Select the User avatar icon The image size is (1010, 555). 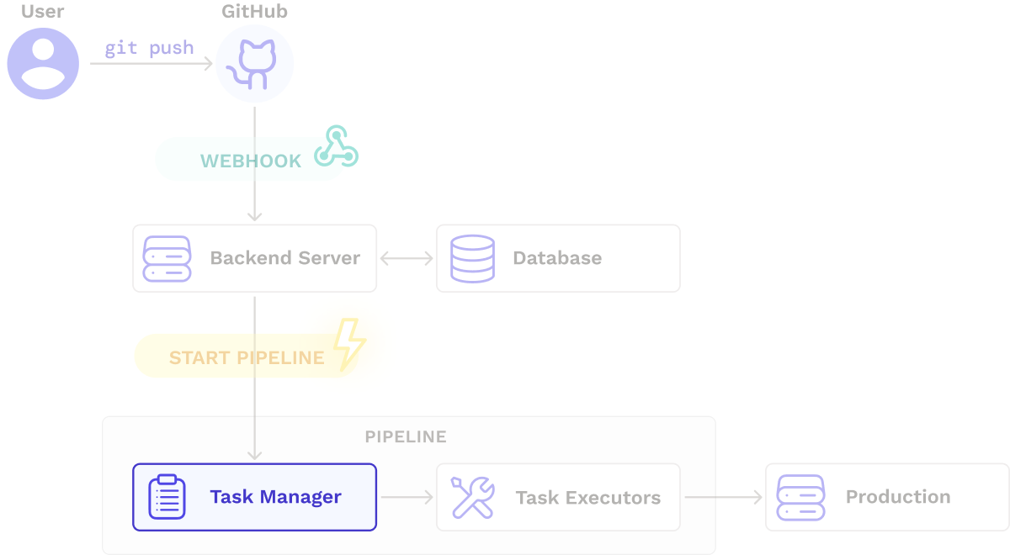[43, 63]
